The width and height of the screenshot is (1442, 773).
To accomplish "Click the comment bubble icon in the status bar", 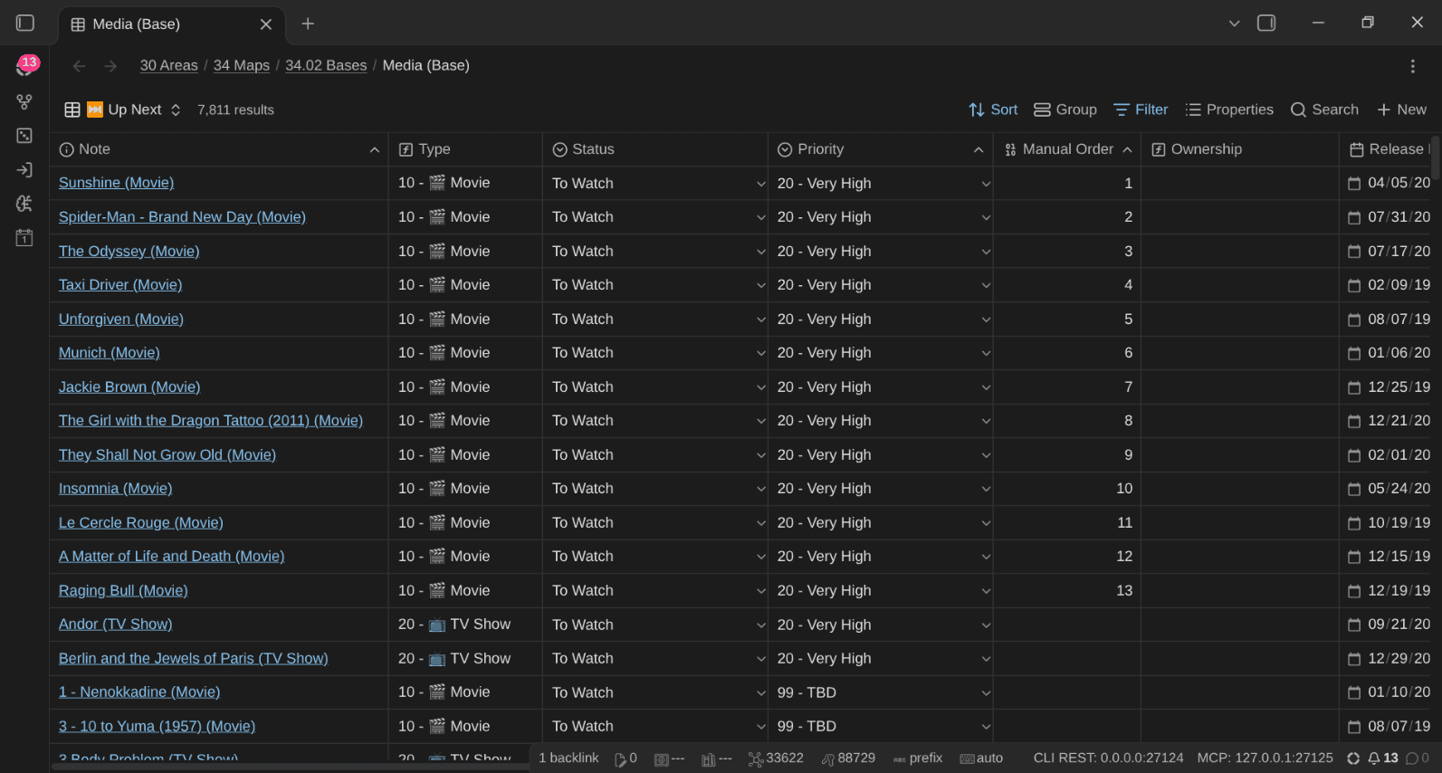I will pyautogui.click(x=1418, y=759).
